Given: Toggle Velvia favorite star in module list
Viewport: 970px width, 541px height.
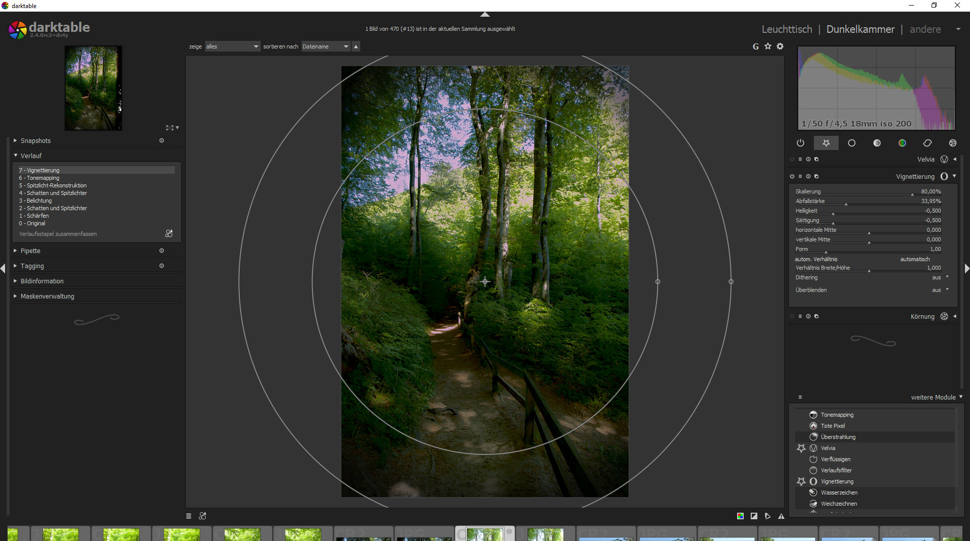Looking at the screenshot, I should (x=801, y=448).
